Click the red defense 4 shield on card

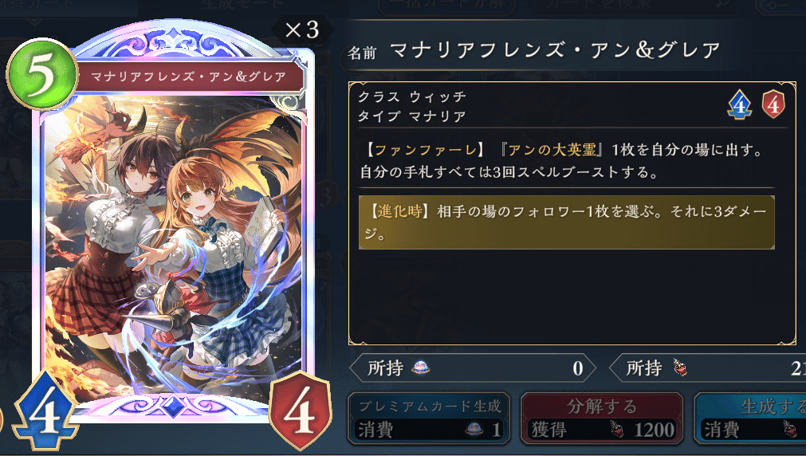[x=300, y=411]
